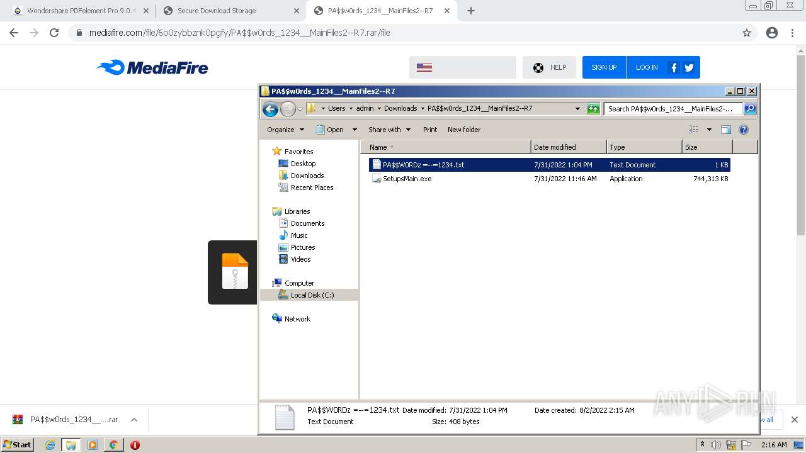
Task: Click the MediaFire HELP button
Action: (x=549, y=67)
